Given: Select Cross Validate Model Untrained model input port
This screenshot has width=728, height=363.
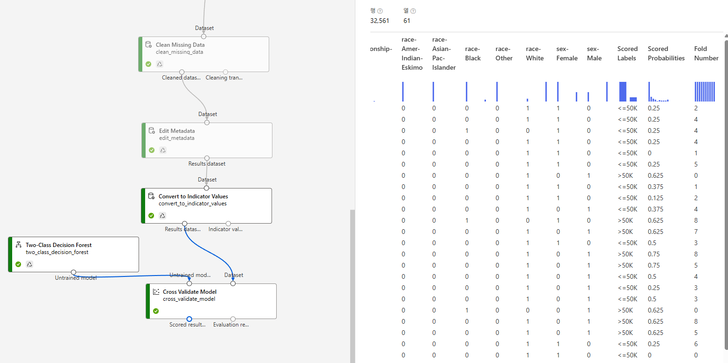Looking at the screenshot, I should tap(189, 283).
